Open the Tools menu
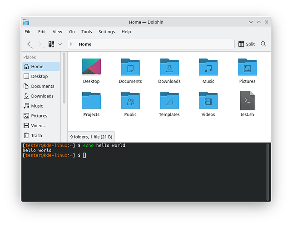292x227 pixels. [x=87, y=32]
